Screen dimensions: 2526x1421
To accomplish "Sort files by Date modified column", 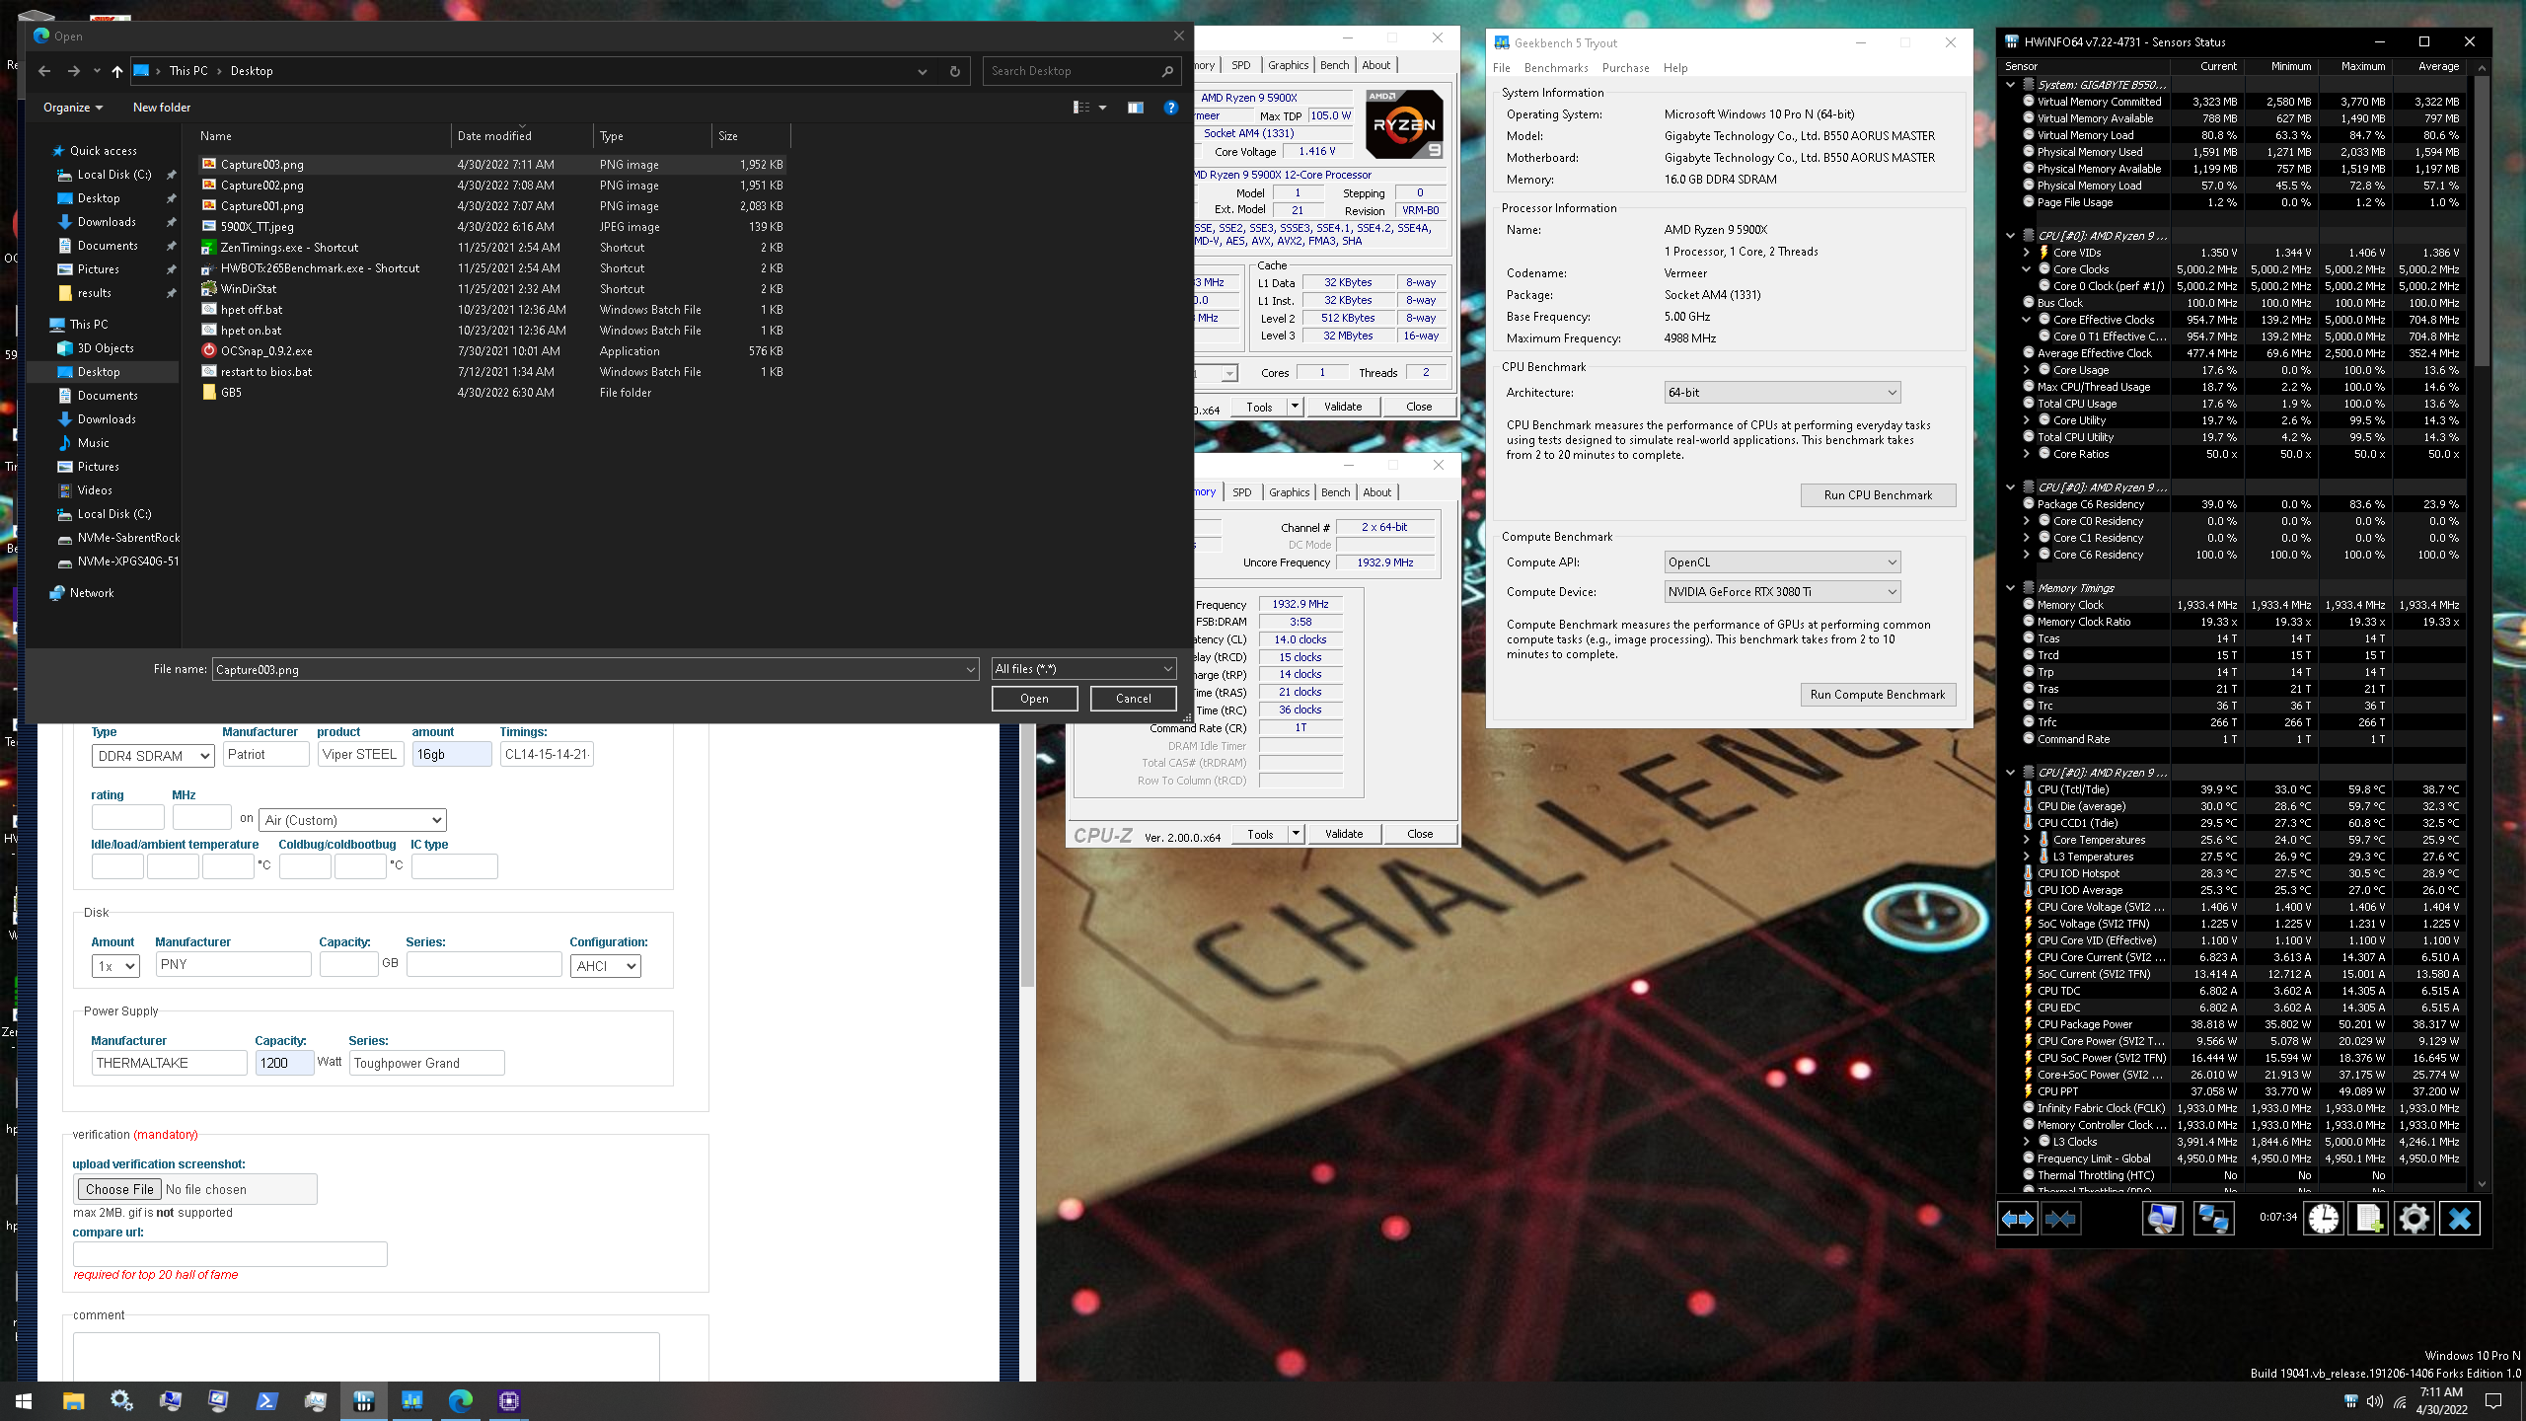I will click(x=521, y=136).
